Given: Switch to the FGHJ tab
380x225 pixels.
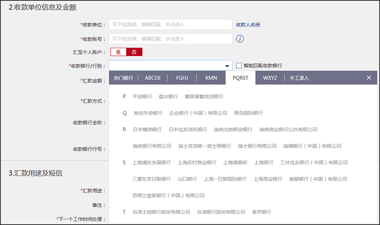Looking at the screenshot, I should [182, 78].
